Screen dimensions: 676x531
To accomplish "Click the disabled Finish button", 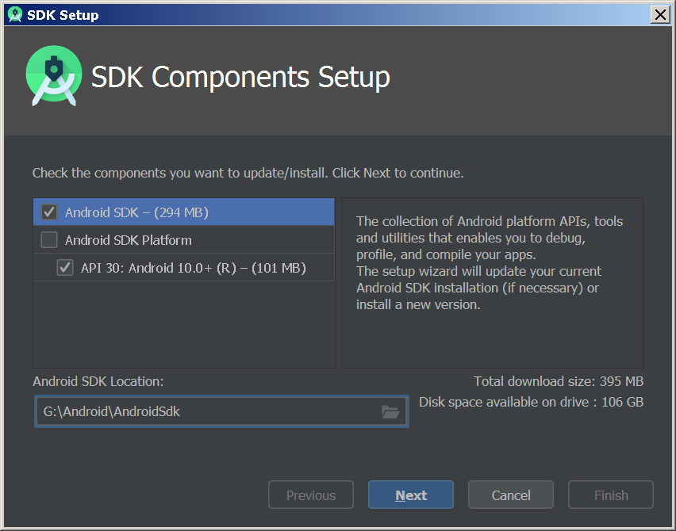I will [x=611, y=495].
